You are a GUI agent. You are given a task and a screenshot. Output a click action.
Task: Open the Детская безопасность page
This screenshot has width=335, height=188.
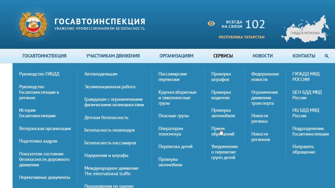click(x=106, y=118)
